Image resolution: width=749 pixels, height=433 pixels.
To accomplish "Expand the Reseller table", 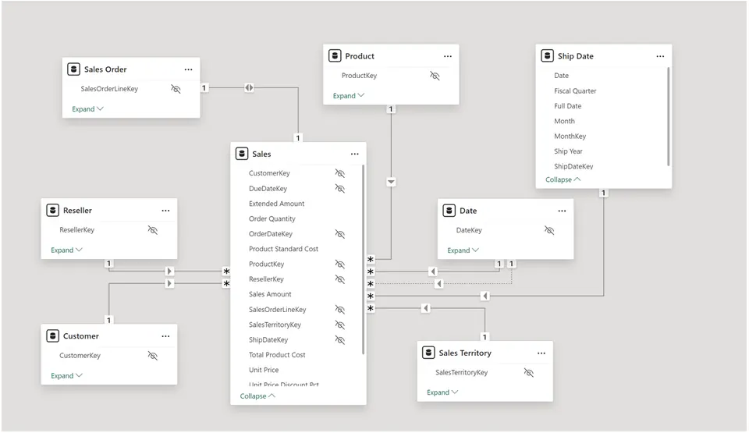I will 66,250.
